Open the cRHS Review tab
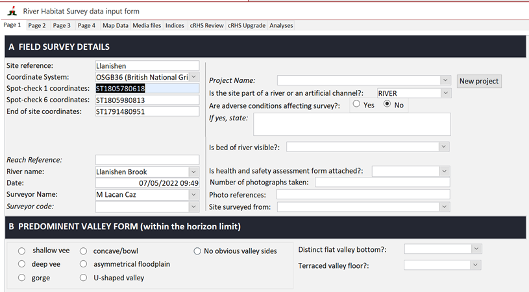This screenshot has width=529, height=292. [206, 25]
